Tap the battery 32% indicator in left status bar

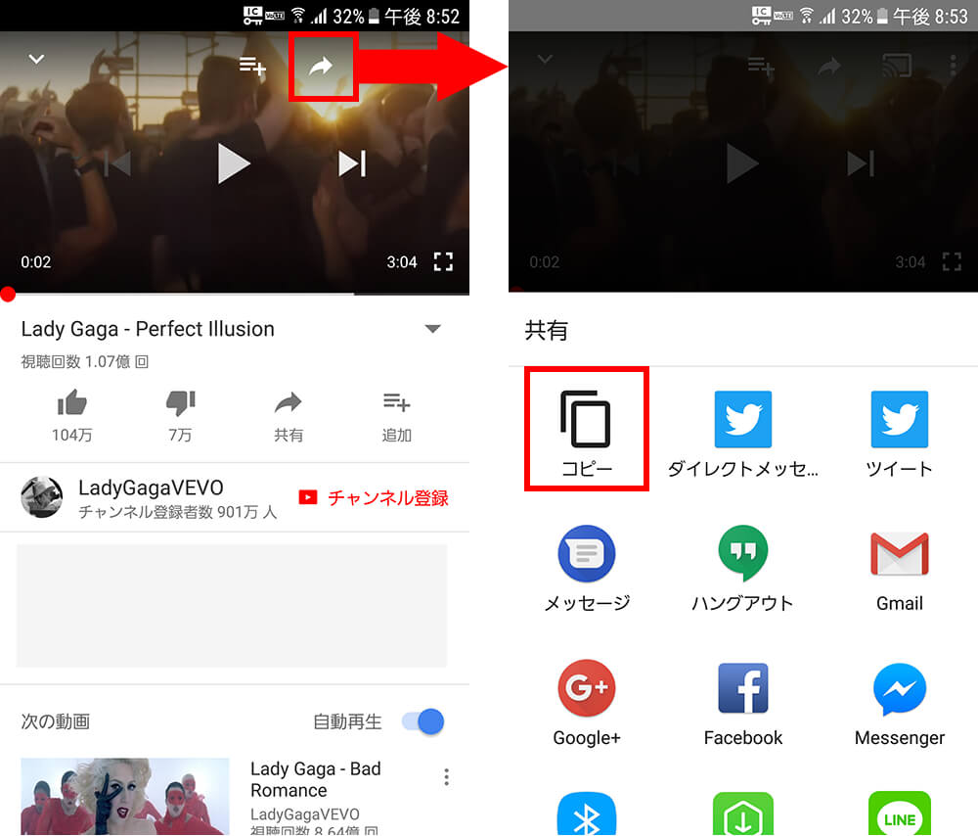(x=356, y=16)
